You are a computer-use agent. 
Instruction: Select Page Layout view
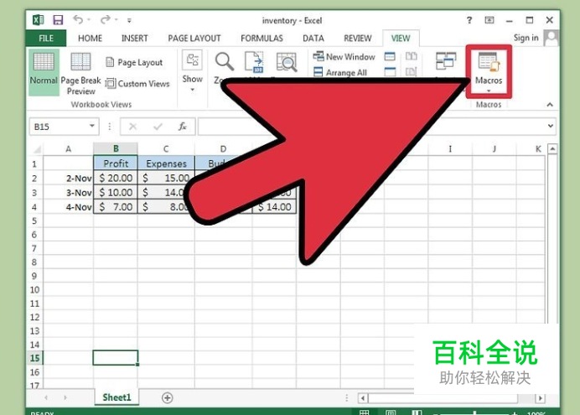134,62
